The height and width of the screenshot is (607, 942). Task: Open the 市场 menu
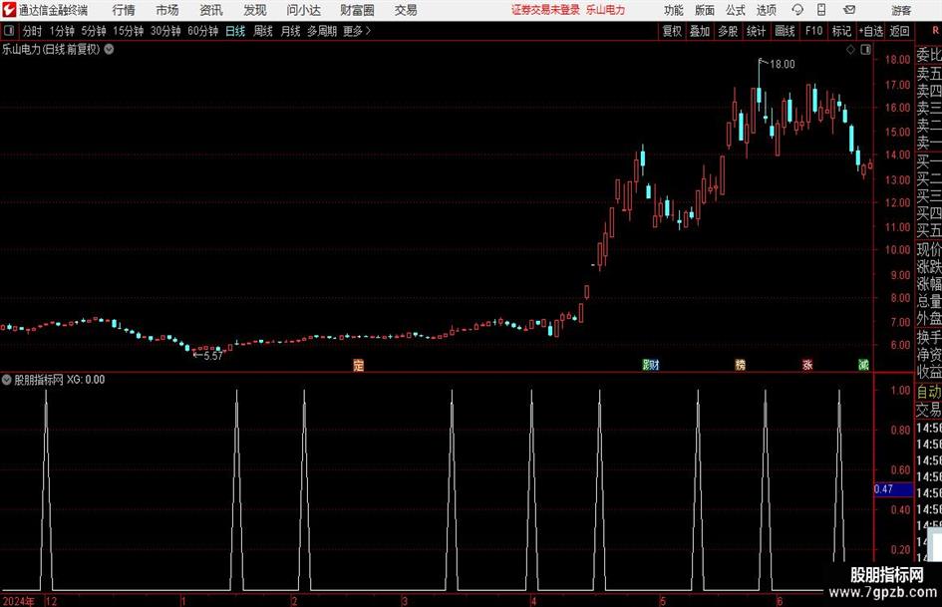pos(167,10)
